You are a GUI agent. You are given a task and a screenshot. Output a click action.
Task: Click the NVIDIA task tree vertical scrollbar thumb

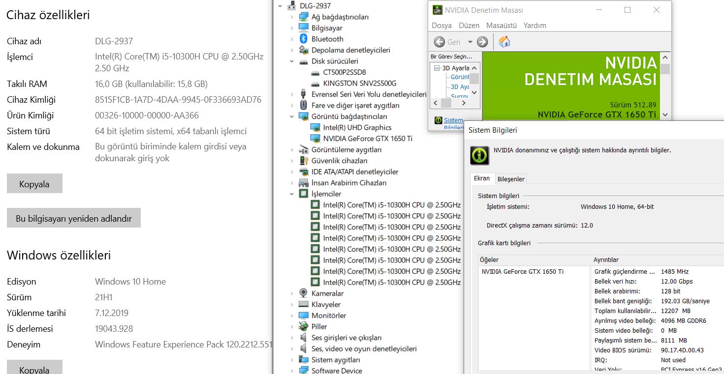[x=474, y=78]
